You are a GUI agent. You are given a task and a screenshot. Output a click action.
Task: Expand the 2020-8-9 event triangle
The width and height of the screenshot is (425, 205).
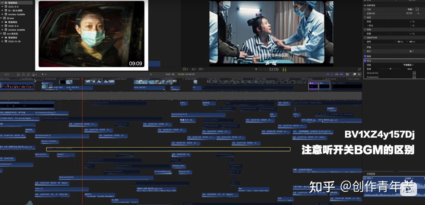click(3, 7)
